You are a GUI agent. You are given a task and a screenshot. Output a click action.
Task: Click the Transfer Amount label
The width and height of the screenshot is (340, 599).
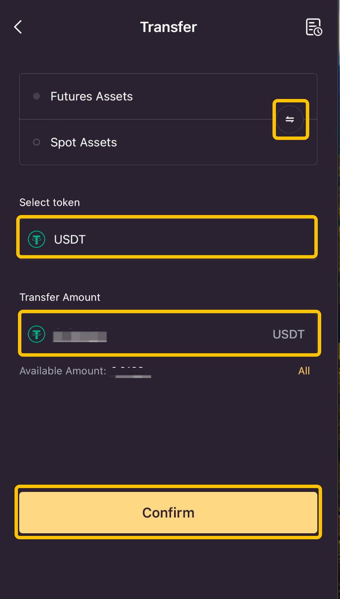coord(60,297)
